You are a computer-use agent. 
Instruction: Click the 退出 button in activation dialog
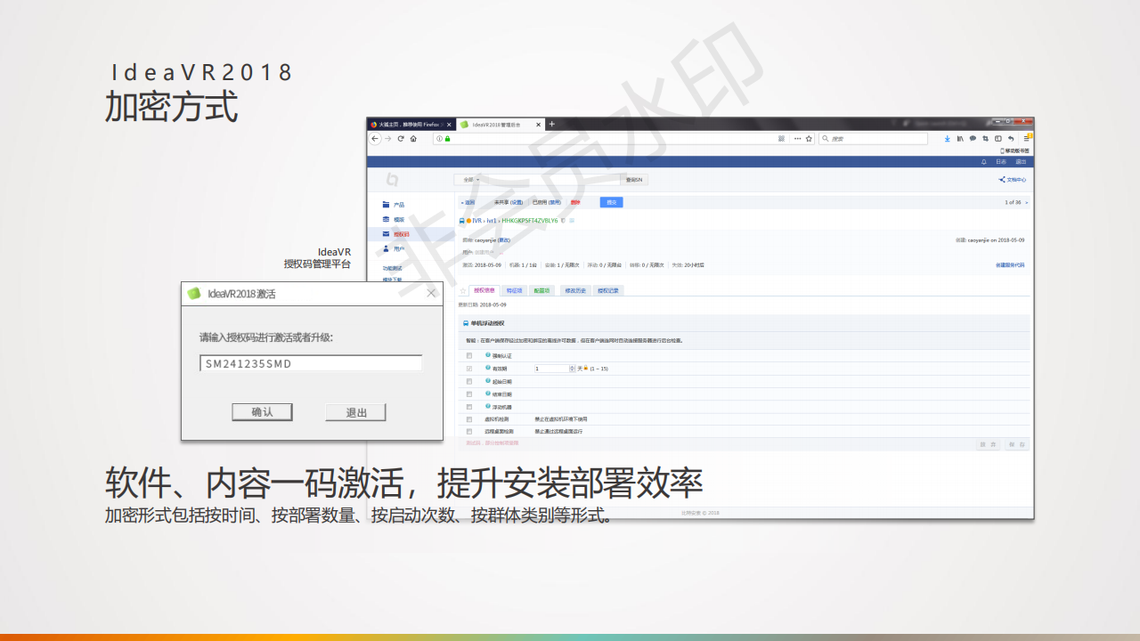(355, 412)
